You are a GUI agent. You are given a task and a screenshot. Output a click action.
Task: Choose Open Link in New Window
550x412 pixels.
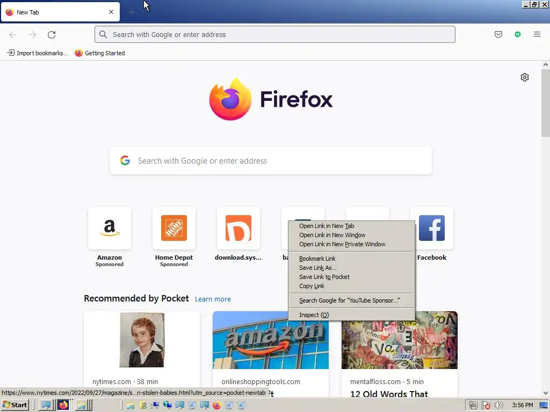pyautogui.click(x=351, y=235)
